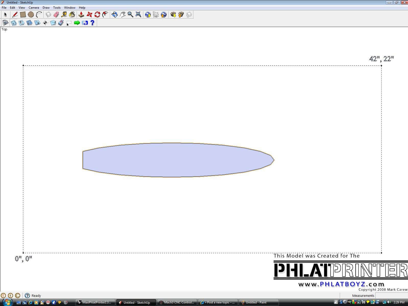Viewport: 408px width, 306px height.
Task: Open the blue question mark help
Action: point(92,23)
